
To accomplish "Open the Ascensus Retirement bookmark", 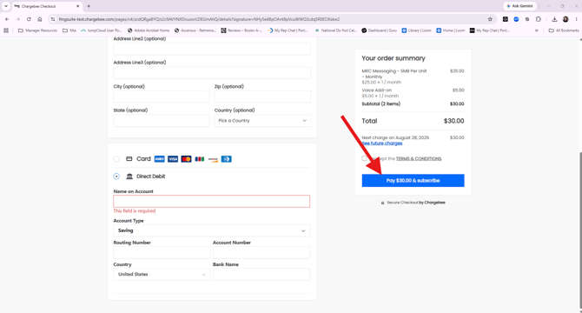I will click(195, 30).
